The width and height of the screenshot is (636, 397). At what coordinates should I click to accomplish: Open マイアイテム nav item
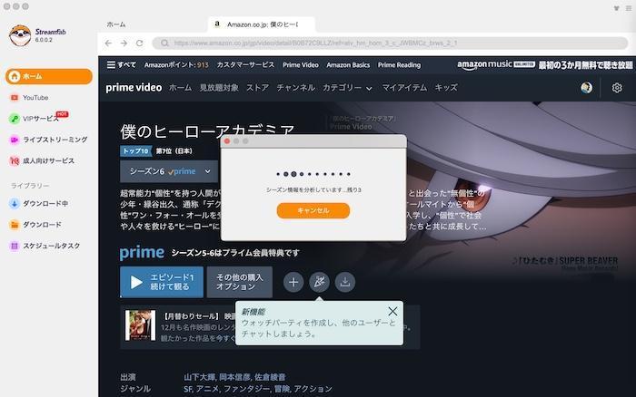[x=404, y=88]
